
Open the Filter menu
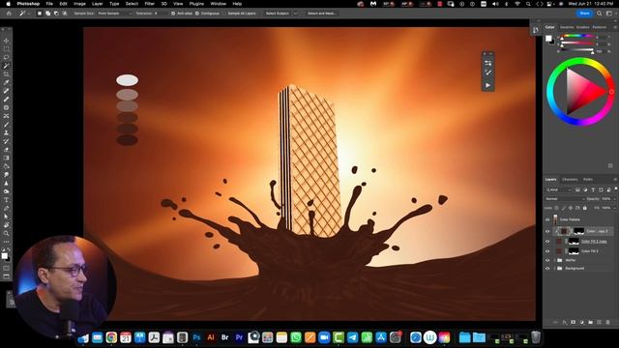150,4
